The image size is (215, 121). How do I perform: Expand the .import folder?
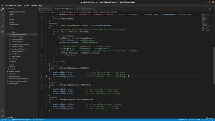coord(11,14)
